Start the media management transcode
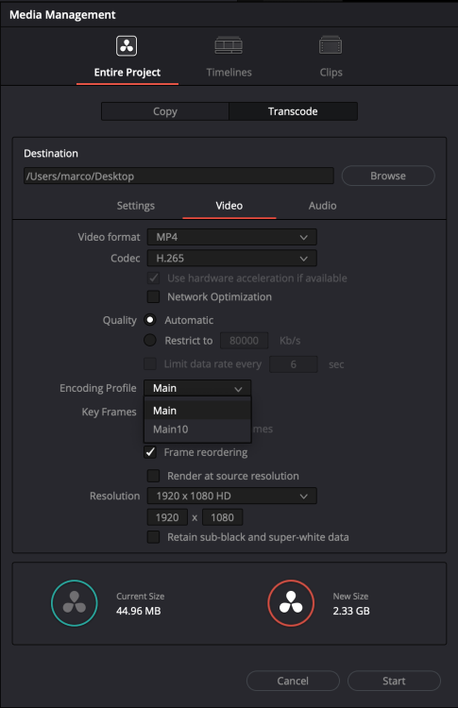 pos(394,681)
